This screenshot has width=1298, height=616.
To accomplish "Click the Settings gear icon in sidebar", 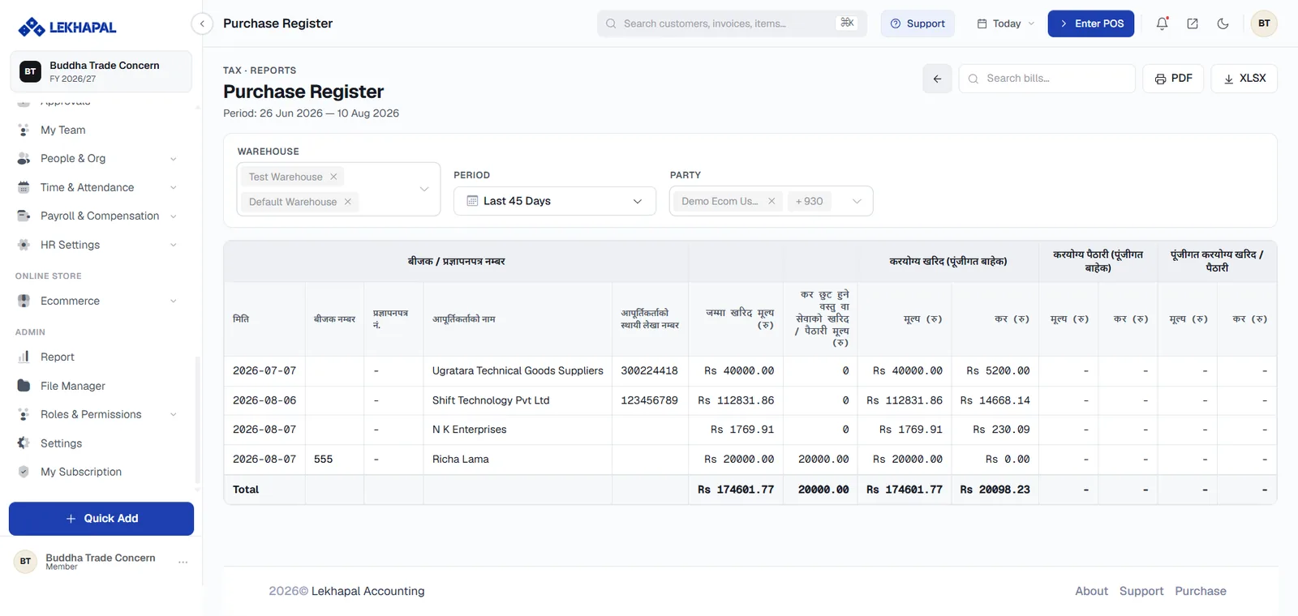I will pyautogui.click(x=24, y=443).
